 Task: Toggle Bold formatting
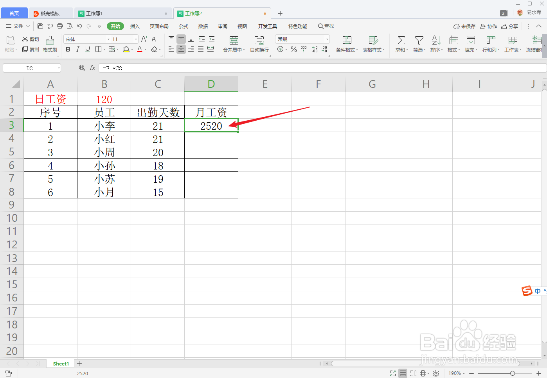click(68, 49)
